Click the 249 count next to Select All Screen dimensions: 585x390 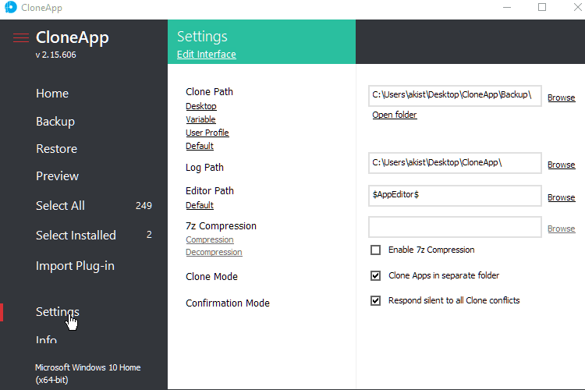144,206
